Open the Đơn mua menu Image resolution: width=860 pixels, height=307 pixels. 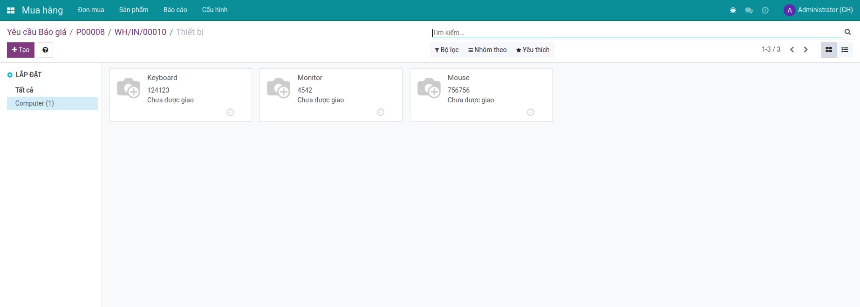tap(91, 10)
